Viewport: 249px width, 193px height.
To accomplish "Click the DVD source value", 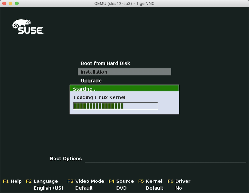I will point(121,188).
